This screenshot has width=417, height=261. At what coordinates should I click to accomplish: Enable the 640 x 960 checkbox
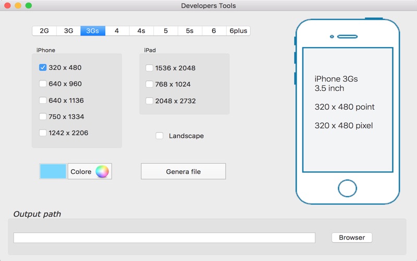43,84
